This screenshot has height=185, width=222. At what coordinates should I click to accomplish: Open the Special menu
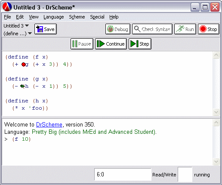click(97, 17)
